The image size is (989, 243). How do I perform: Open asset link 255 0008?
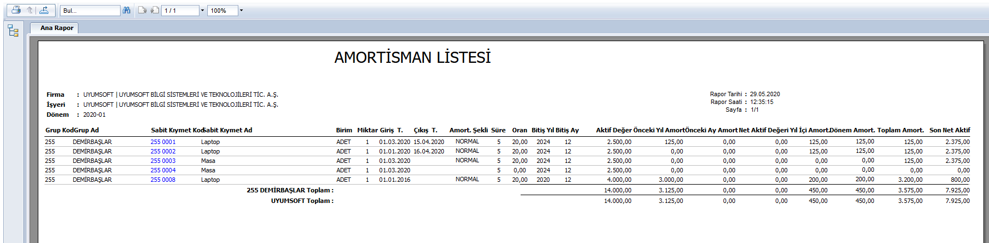(x=163, y=180)
